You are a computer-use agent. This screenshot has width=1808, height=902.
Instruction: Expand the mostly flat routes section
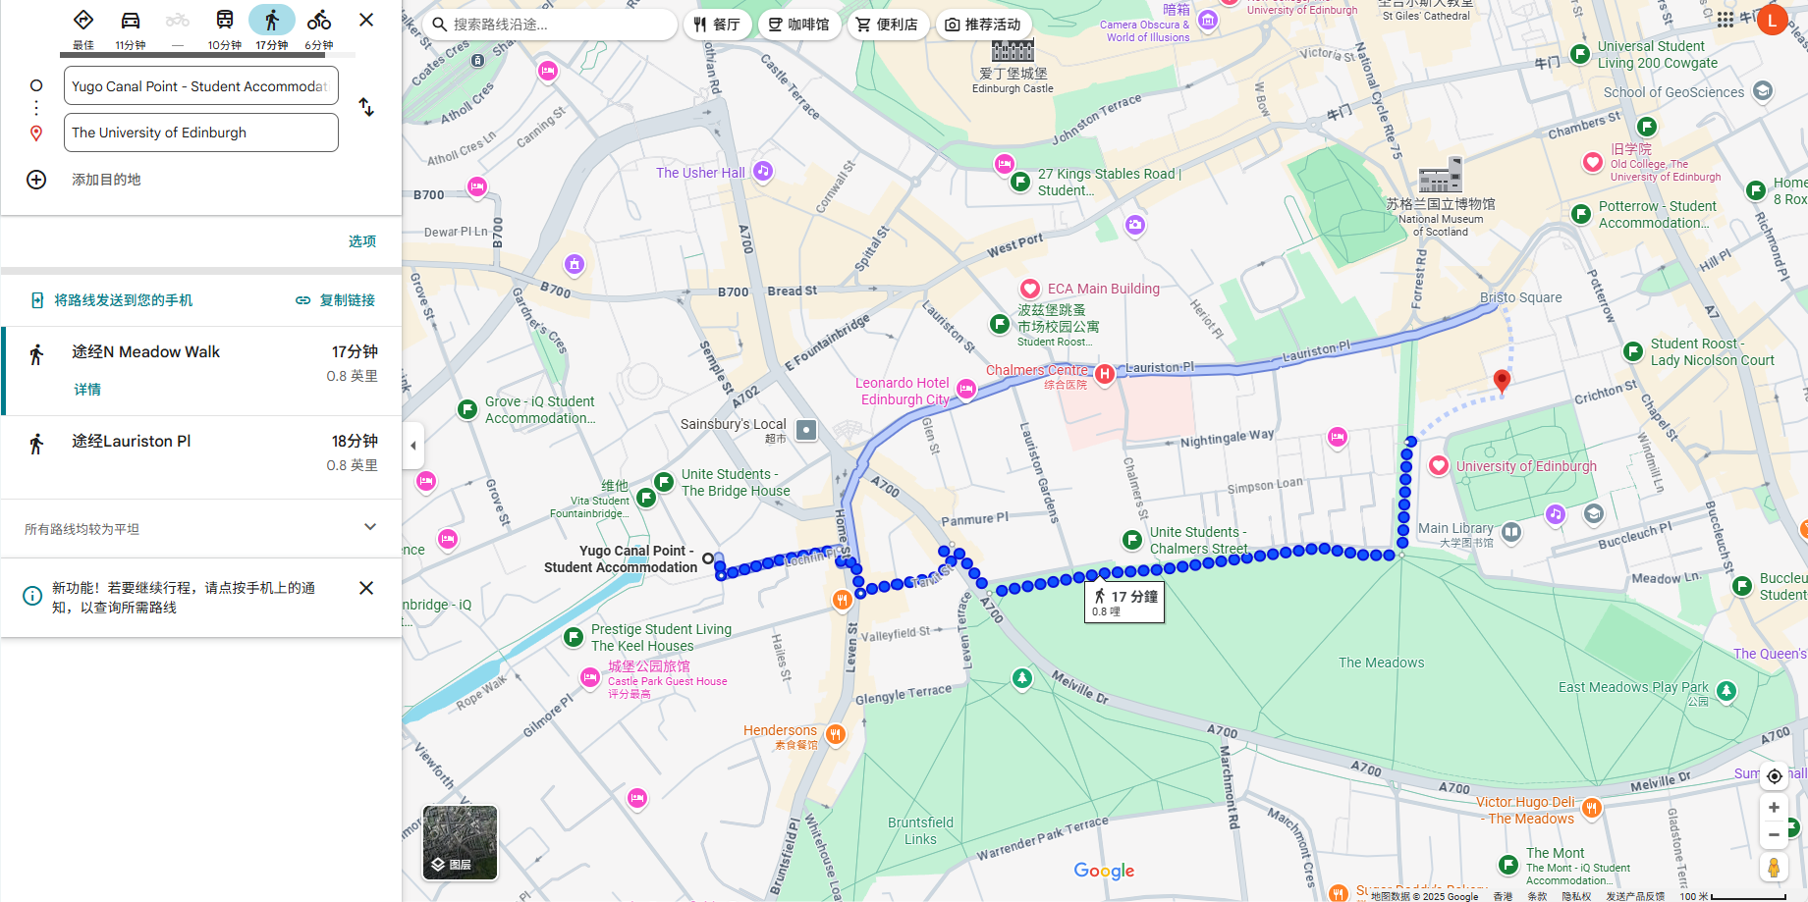[x=369, y=527]
